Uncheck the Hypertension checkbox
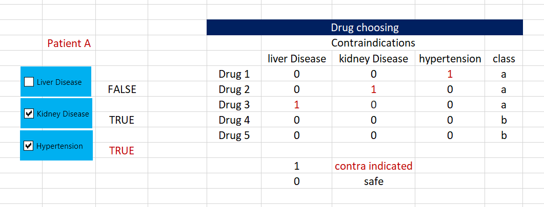This screenshot has height=207, width=544. (29, 146)
